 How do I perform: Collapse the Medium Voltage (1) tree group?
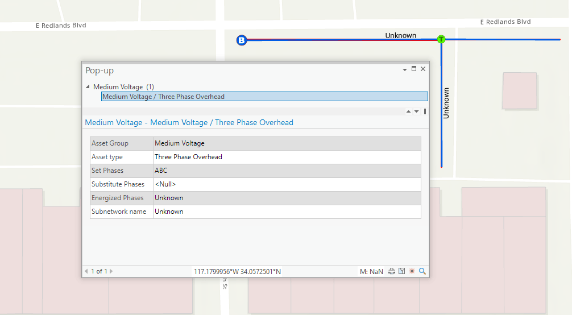[88, 86]
